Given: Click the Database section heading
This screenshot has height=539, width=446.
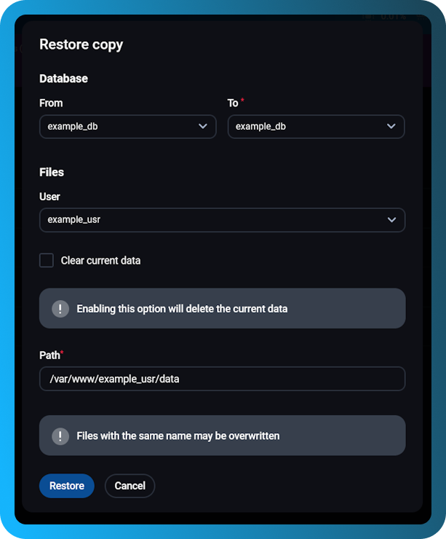Looking at the screenshot, I should click(x=63, y=79).
